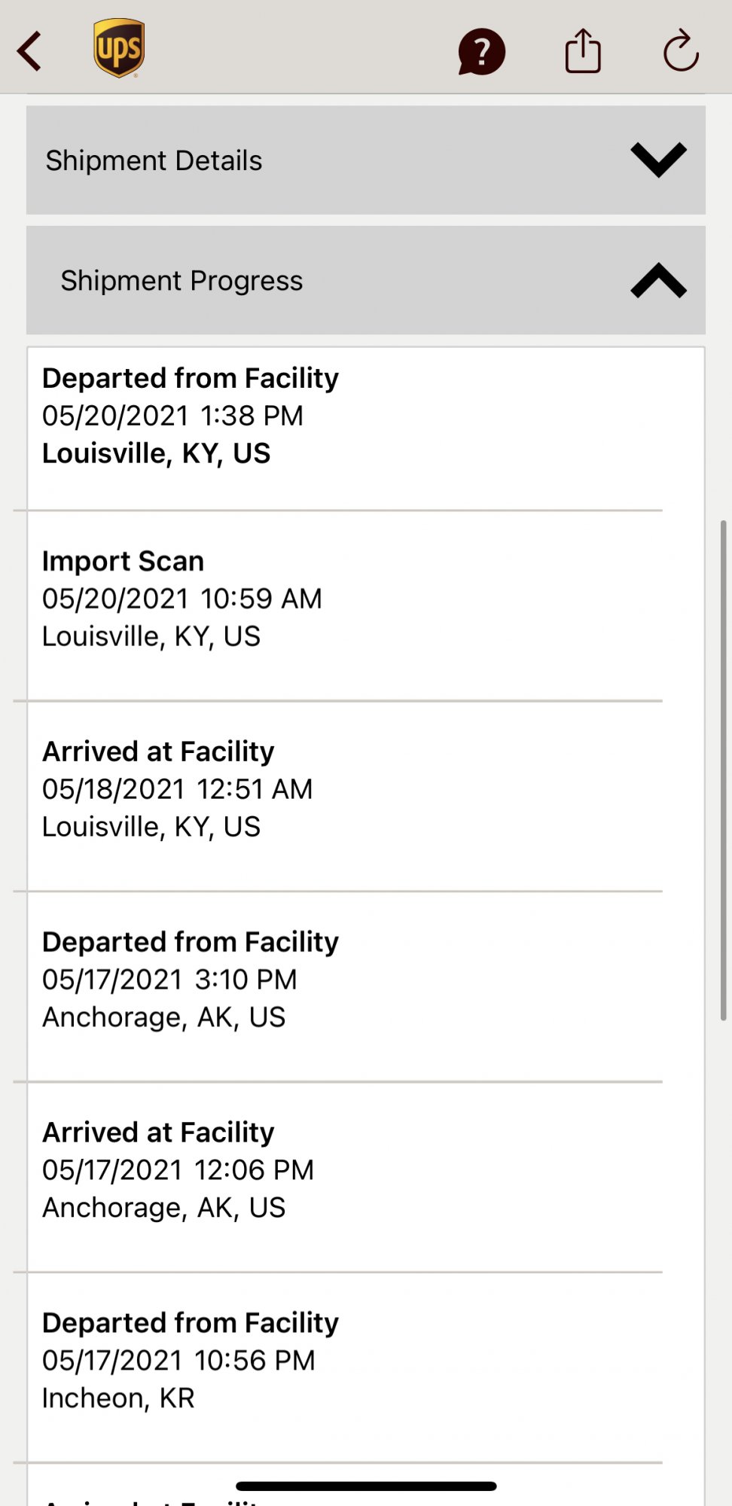Tap the home indicator bar
Image resolution: width=732 pixels, height=1506 pixels.
[366, 1486]
